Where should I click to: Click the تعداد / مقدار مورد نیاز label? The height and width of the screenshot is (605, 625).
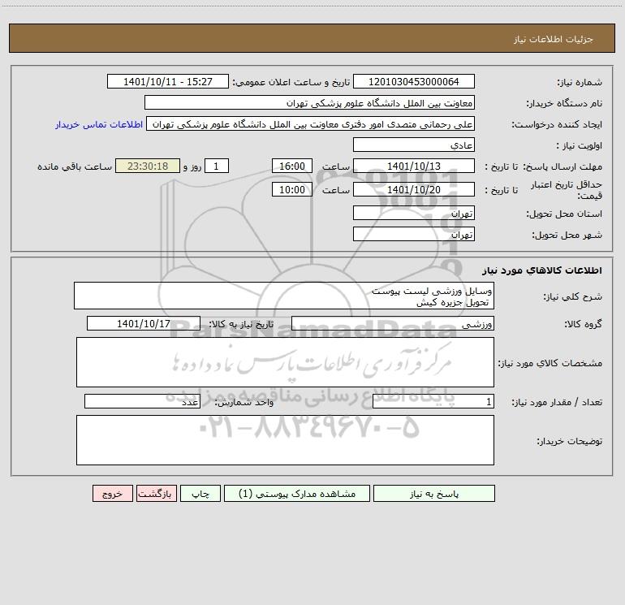(557, 403)
